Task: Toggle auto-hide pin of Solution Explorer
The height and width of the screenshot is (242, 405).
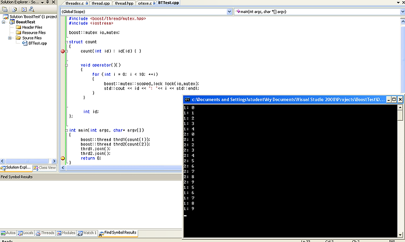Action: point(47,2)
